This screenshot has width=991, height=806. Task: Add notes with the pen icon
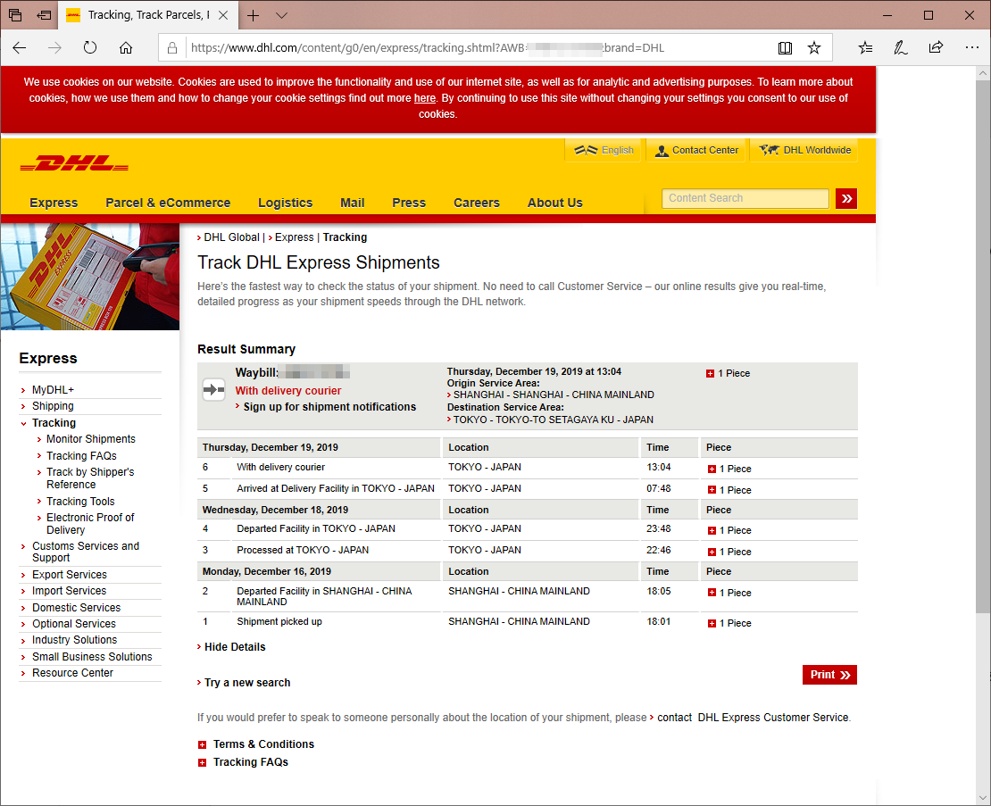click(901, 47)
